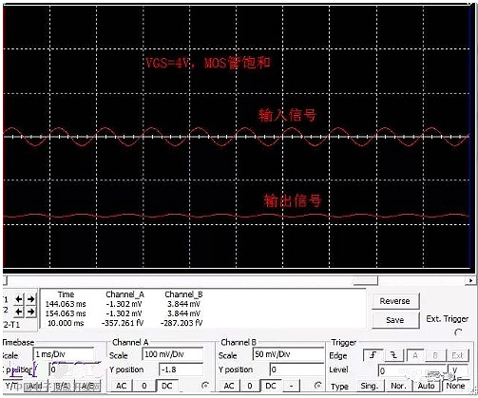Select falling edge trigger
Image resolution: width=478 pixels, height=398 pixels.
pyautogui.click(x=394, y=355)
